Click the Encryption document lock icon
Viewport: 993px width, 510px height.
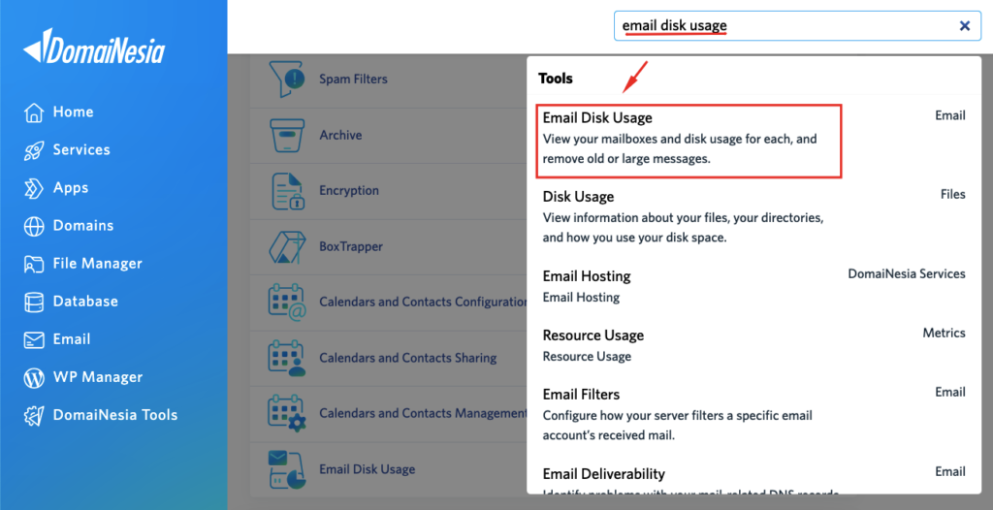pos(287,191)
